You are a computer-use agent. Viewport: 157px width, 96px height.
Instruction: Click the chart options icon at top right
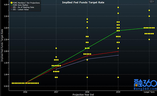pos(151,2)
